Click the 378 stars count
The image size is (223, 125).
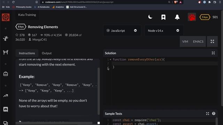[x=20, y=35]
